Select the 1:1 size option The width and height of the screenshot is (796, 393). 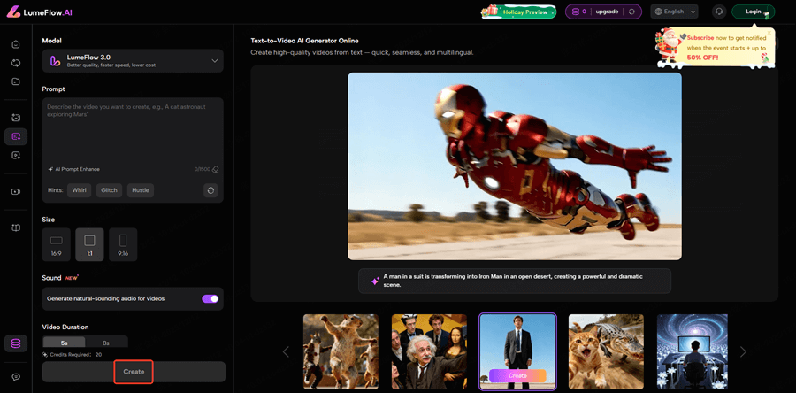point(89,244)
